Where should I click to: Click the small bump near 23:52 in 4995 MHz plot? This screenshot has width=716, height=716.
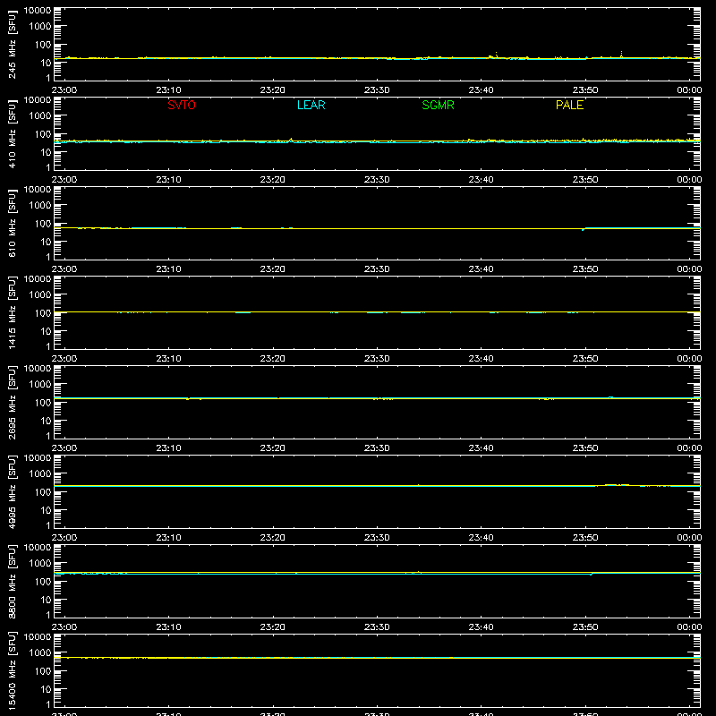point(617,484)
